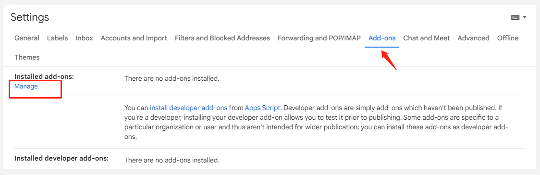Screen dimensions: 540x175
Task: Click the Manage link under Installed add-ons
Action: [26, 87]
